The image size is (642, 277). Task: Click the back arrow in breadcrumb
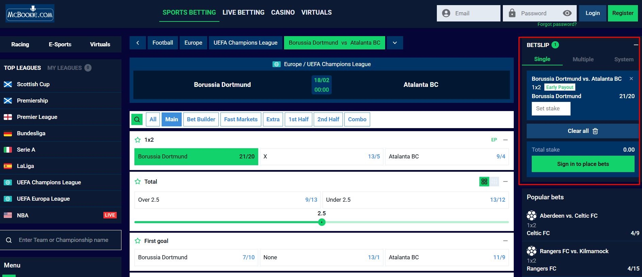coord(138,43)
